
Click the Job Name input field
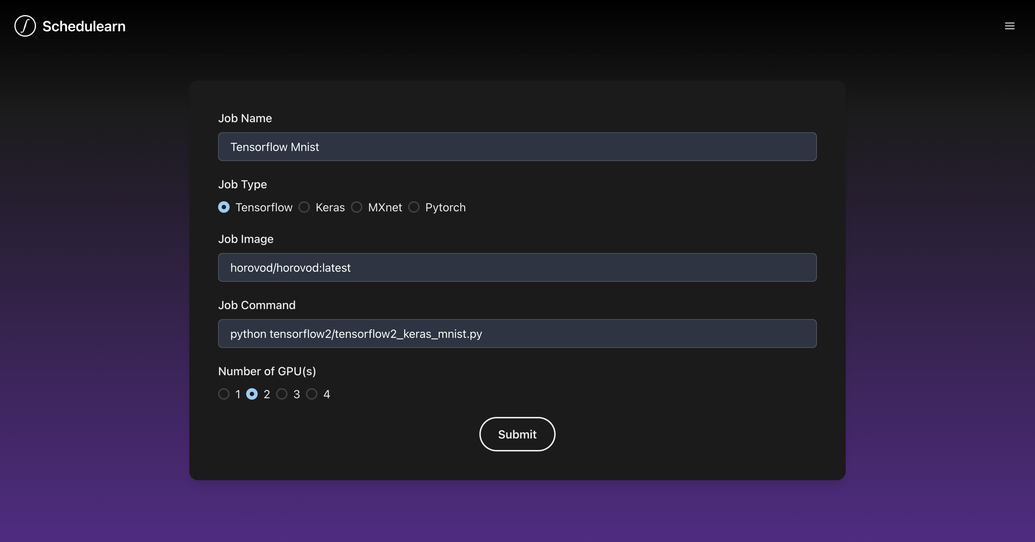[517, 147]
